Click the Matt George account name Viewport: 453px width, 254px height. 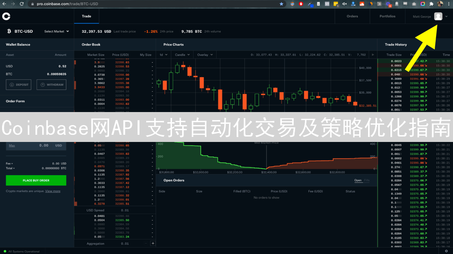pos(422,17)
